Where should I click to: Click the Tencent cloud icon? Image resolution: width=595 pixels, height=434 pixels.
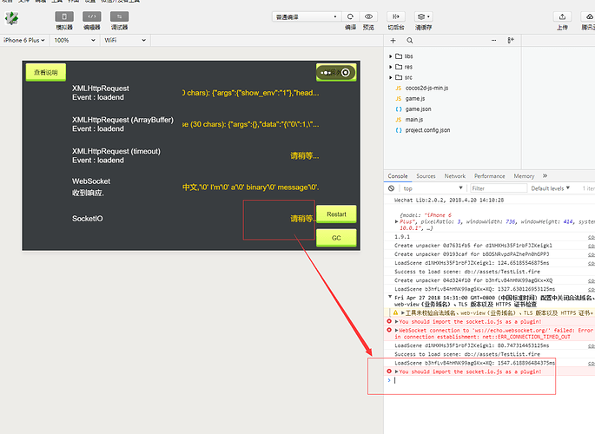[x=589, y=16]
